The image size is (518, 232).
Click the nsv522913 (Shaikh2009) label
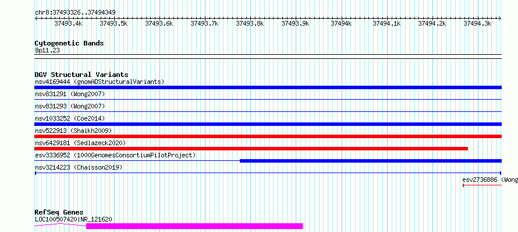coord(73,131)
